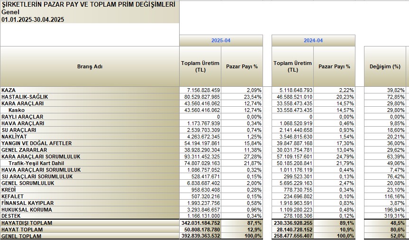Click the GENEL TOPLAM row label
This screenshot has height=240, width=409.
click(22, 236)
